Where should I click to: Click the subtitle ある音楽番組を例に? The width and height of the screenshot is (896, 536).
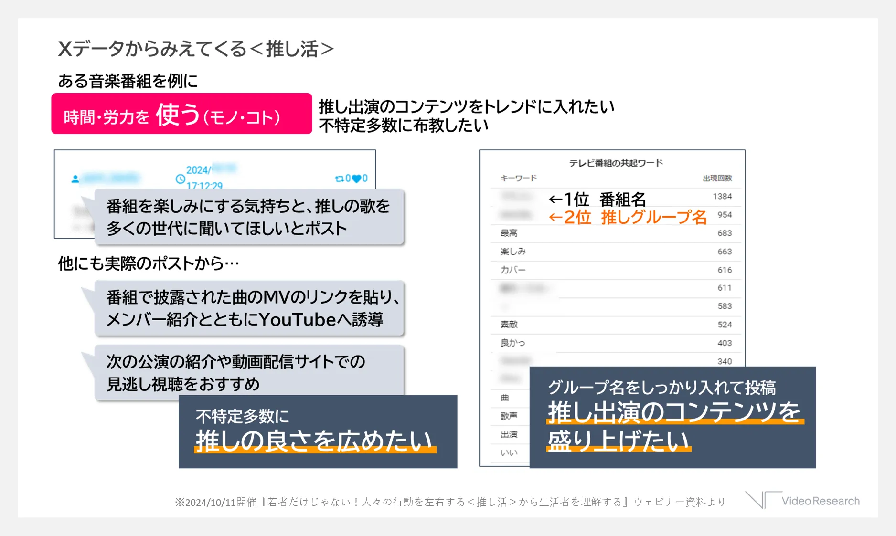tap(128, 81)
